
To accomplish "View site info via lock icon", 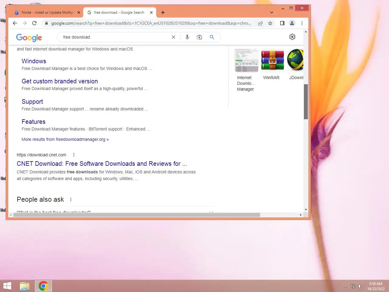I will click(46, 23).
